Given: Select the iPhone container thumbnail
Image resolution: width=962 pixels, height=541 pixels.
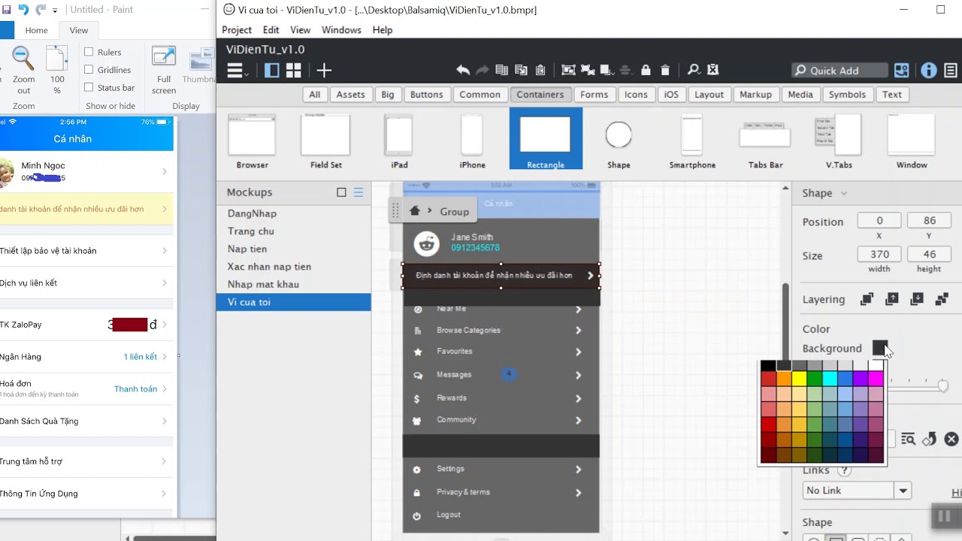Looking at the screenshot, I should (472, 140).
